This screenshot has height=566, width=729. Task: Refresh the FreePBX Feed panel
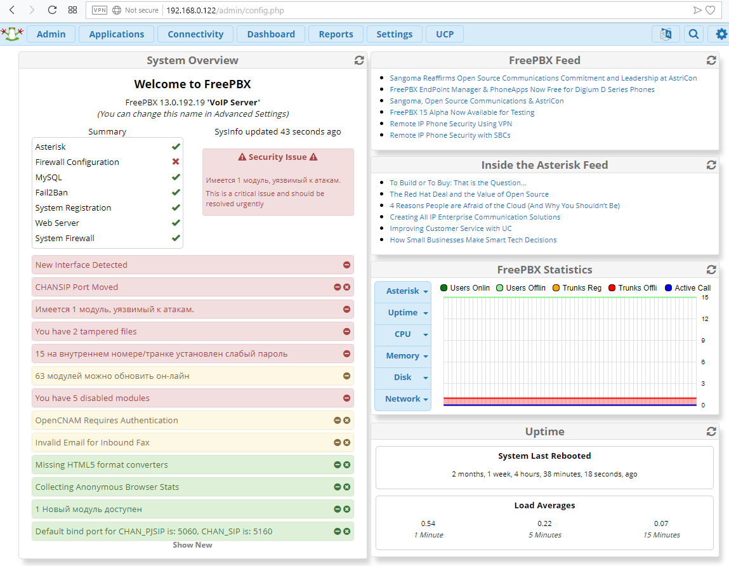[x=711, y=60]
